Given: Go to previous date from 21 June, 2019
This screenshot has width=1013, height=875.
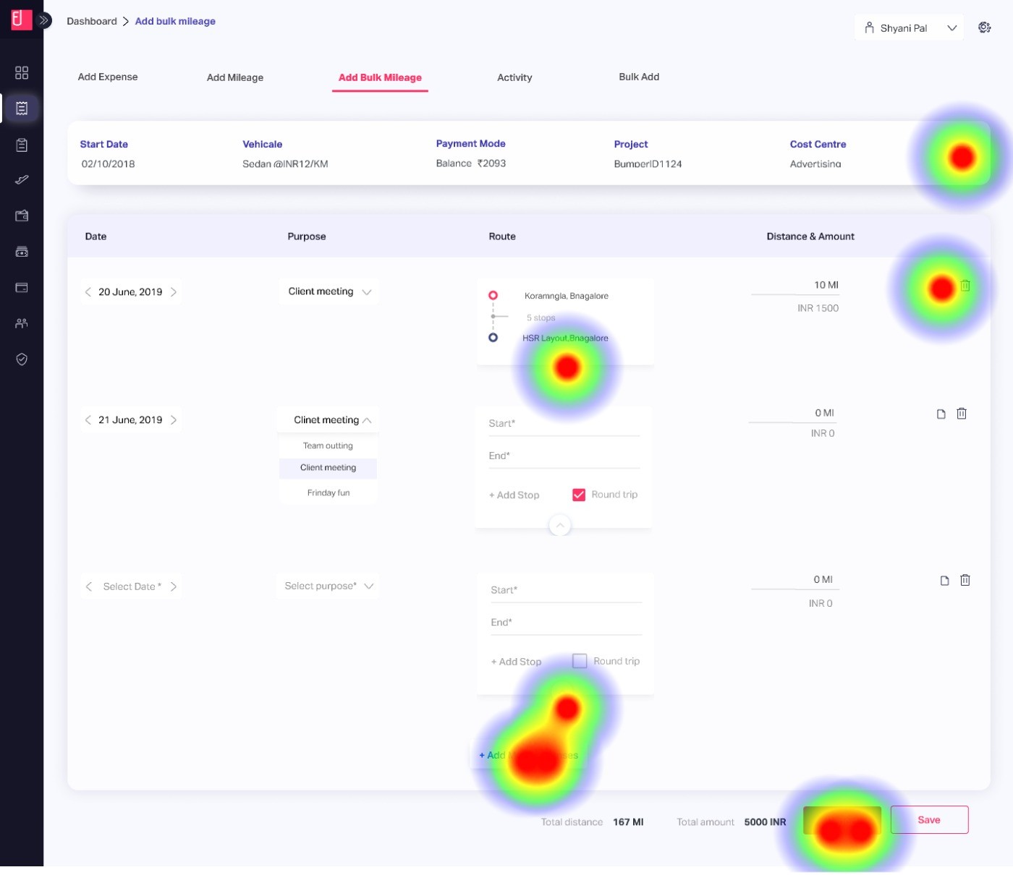Looking at the screenshot, I should pyautogui.click(x=88, y=420).
